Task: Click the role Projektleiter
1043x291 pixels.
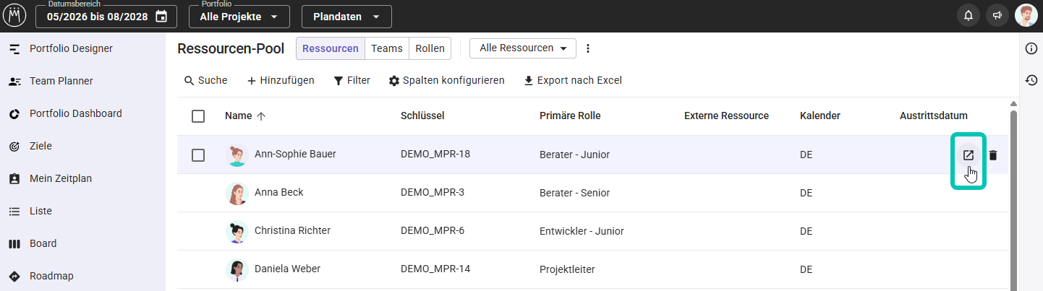Action: click(567, 269)
